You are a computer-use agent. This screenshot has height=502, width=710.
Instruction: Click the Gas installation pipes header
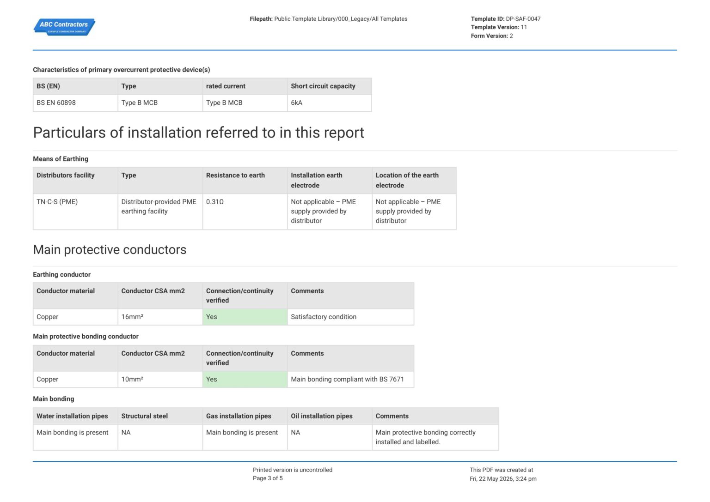click(245, 416)
